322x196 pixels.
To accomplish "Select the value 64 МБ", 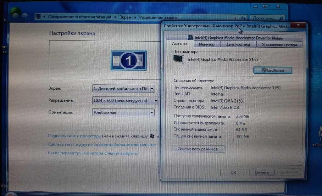I will [x=241, y=130].
